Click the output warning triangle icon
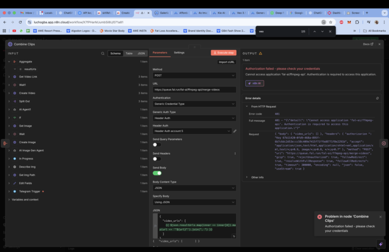Image resolution: width=389 pixels, height=252 pixels. pyautogui.click(x=260, y=53)
